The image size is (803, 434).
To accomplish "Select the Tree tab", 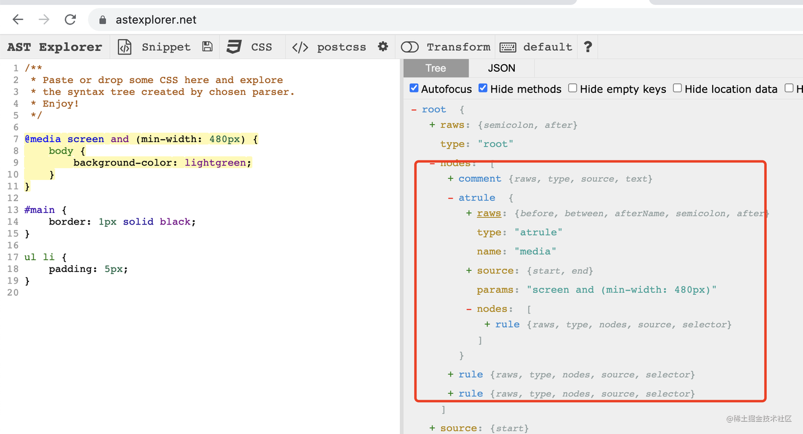I will (x=436, y=68).
